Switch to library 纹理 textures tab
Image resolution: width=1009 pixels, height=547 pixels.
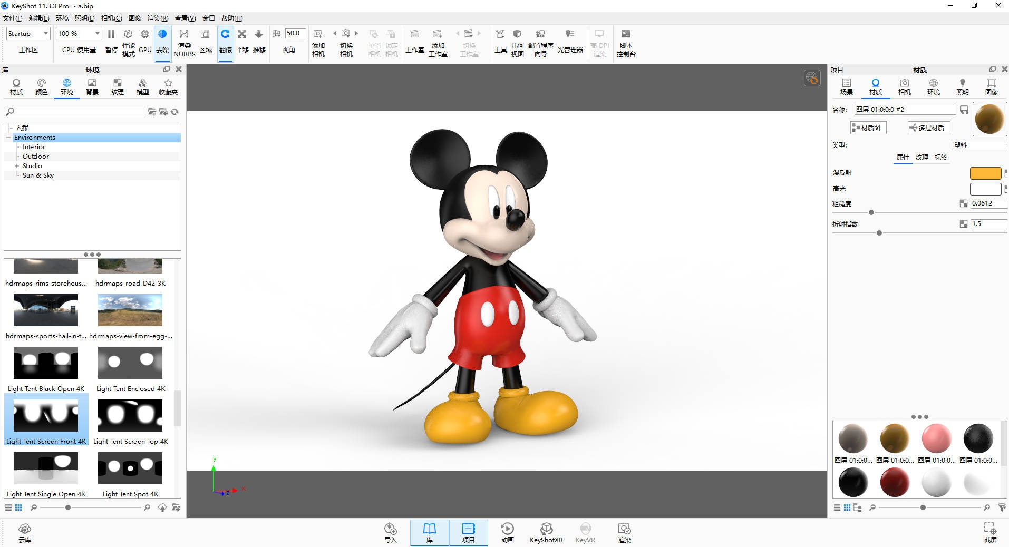[x=118, y=87]
